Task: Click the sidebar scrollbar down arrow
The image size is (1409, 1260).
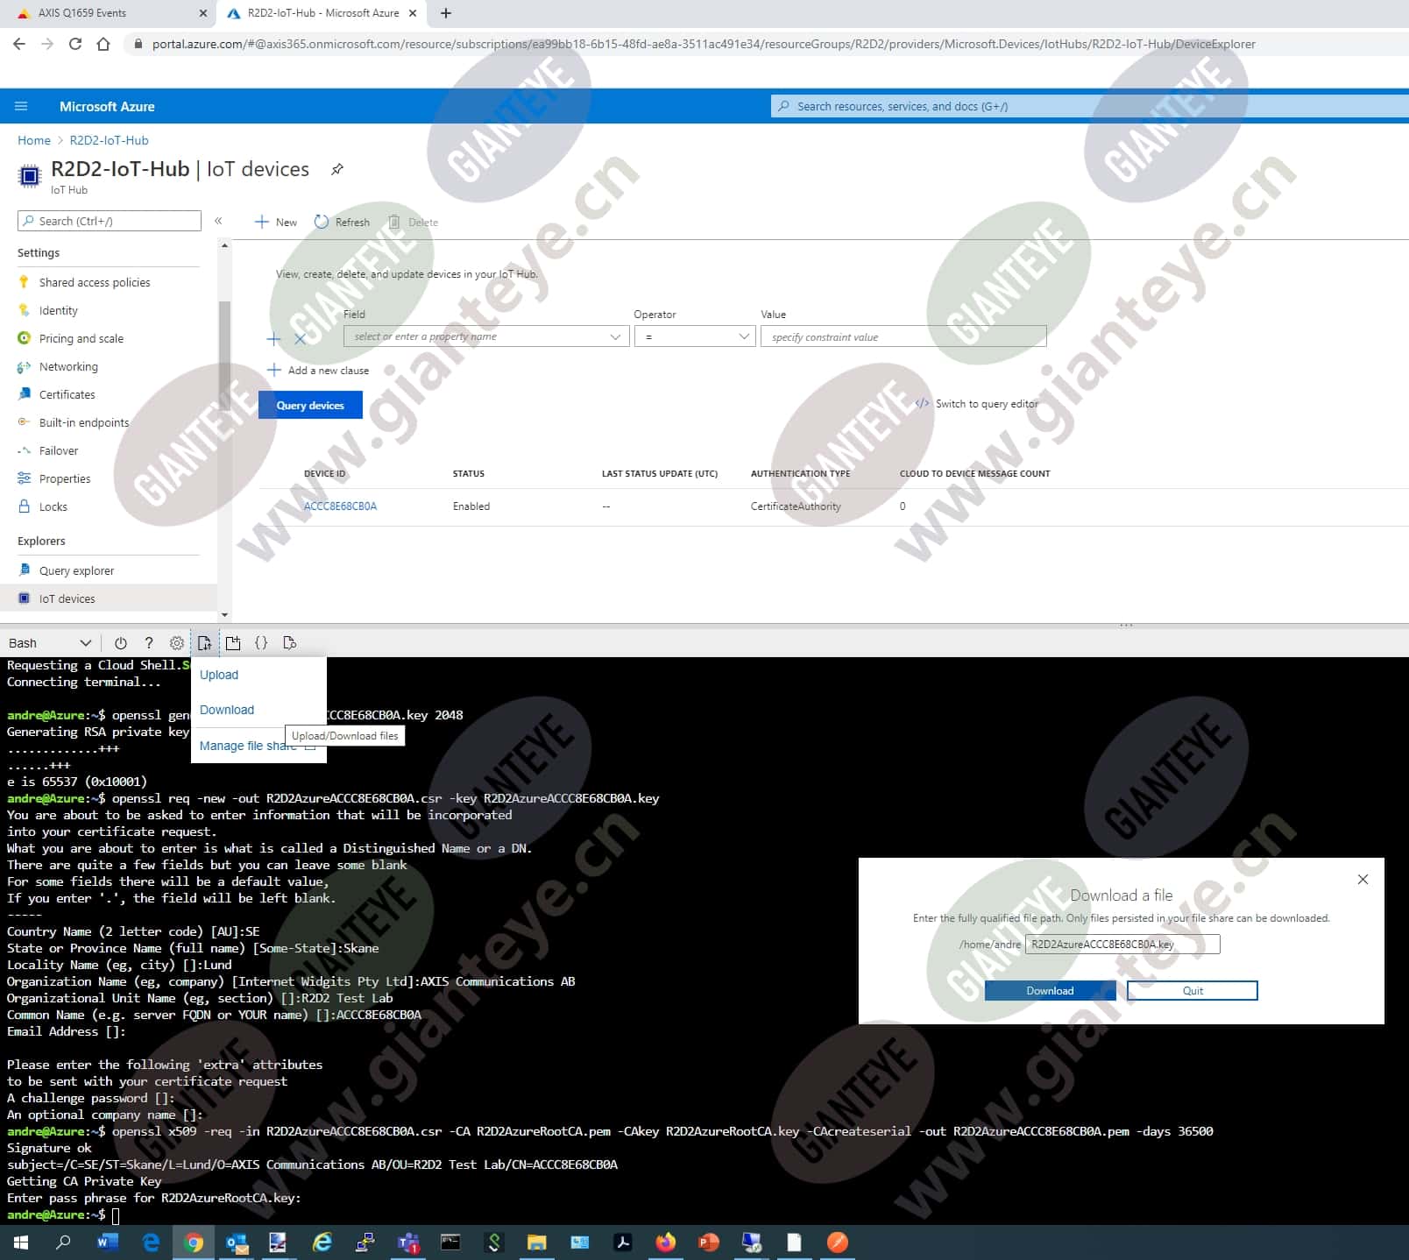Action: click(225, 615)
